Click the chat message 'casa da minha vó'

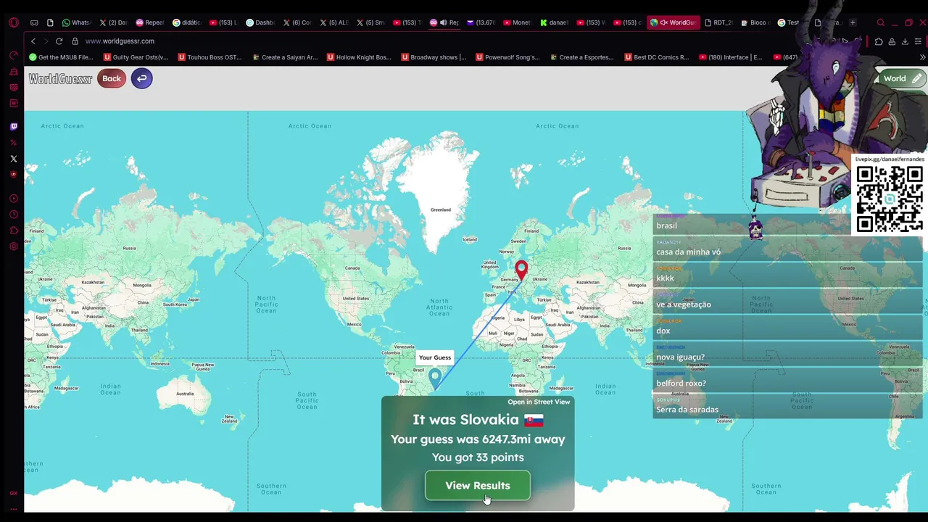click(x=688, y=252)
